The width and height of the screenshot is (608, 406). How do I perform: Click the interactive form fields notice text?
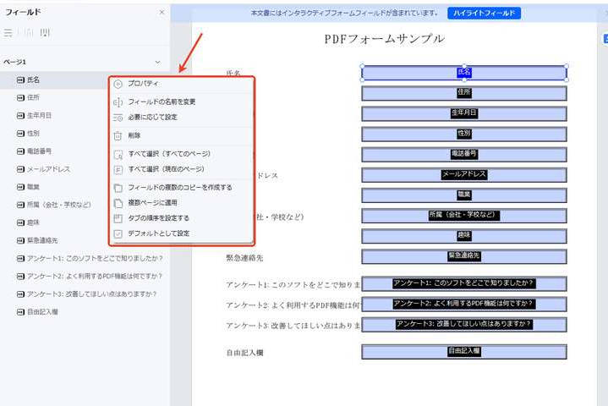[x=345, y=14]
